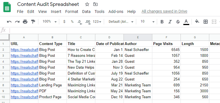
Task: Select column G header
Action: point(195,37)
